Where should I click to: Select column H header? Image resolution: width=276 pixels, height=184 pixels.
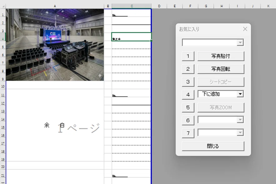222,6
